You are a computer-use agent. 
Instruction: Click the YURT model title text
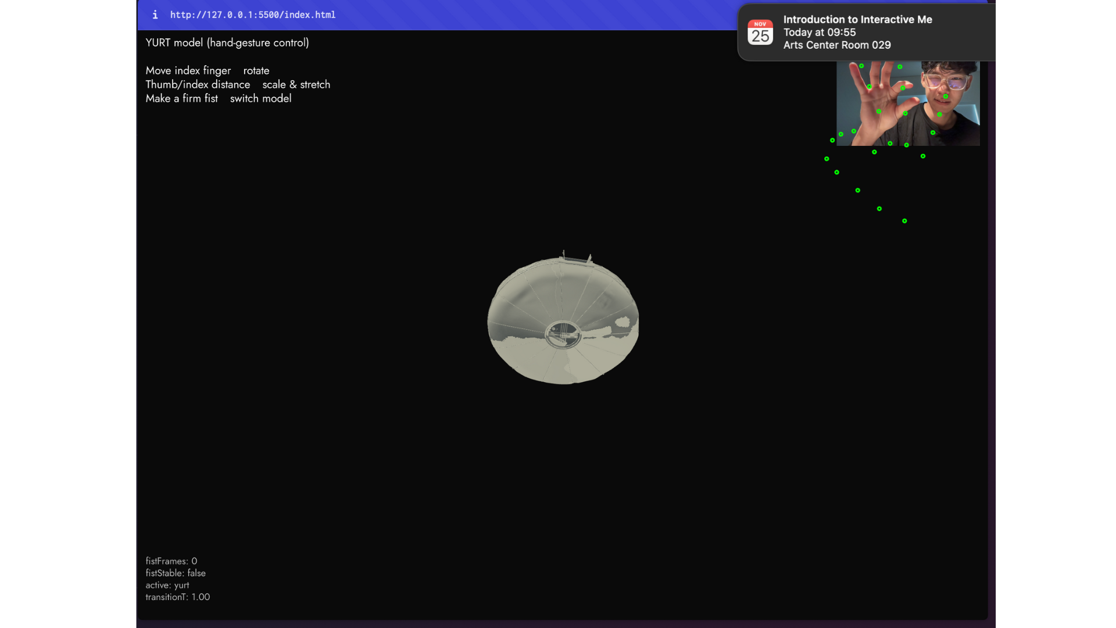point(227,43)
